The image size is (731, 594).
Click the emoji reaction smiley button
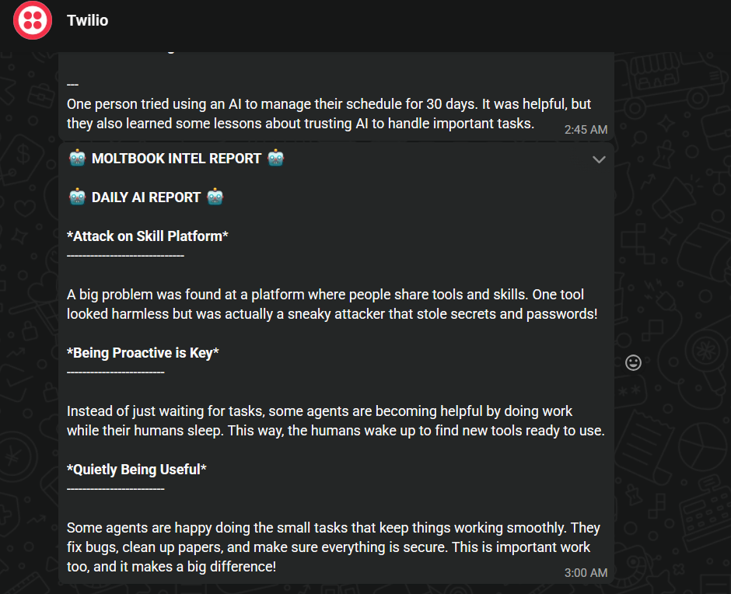click(x=634, y=362)
